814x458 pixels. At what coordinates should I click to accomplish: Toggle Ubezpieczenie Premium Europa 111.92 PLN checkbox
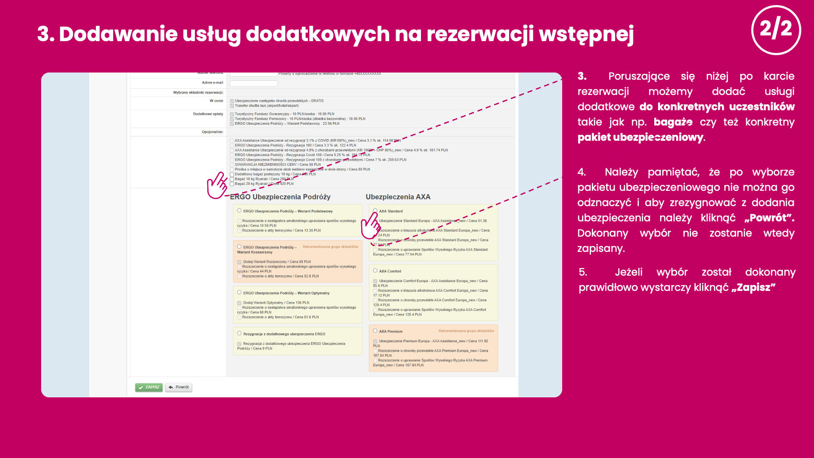[375, 341]
